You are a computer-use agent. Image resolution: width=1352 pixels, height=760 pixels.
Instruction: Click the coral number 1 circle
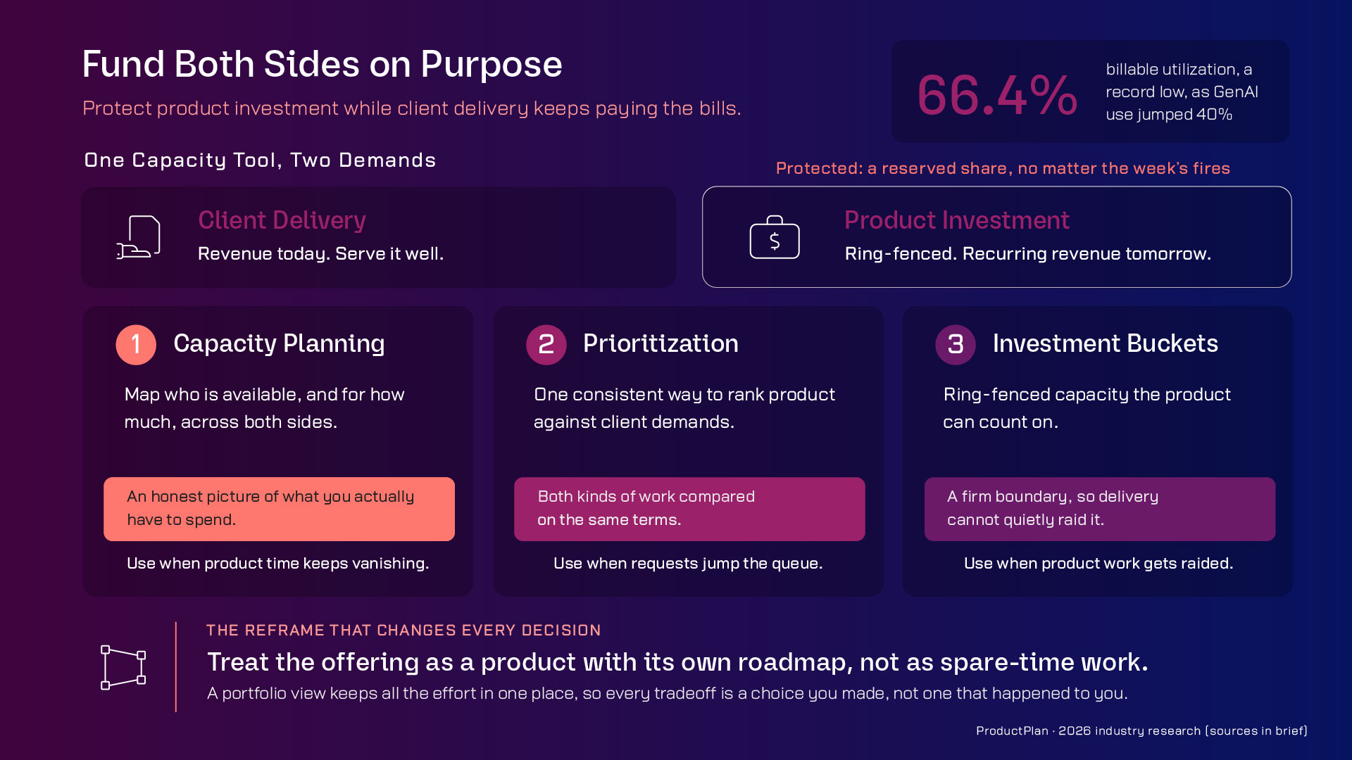pos(136,345)
